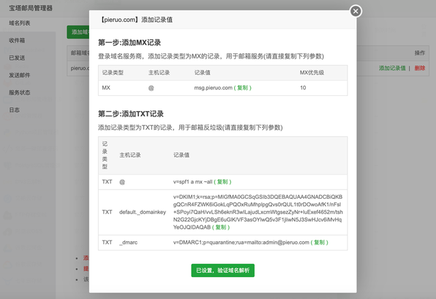Image resolution: width=436 pixels, height=299 pixels.
Task: Select the MX priority value 10
Action: tap(302, 88)
